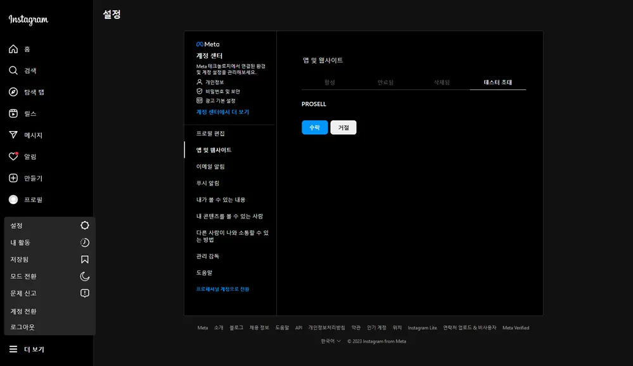The height and width of the screenshot is (366, 633).
Task: Open the messages (메시지) paper plane icon
Action: pos(13,135)
